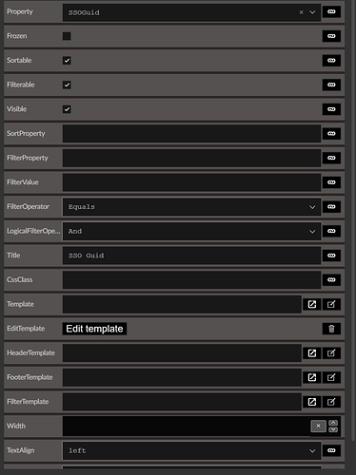This screenshot has width=356, height=475.
Task: Open FilterTemplate popup editor icon
Action: pos(312,402)
